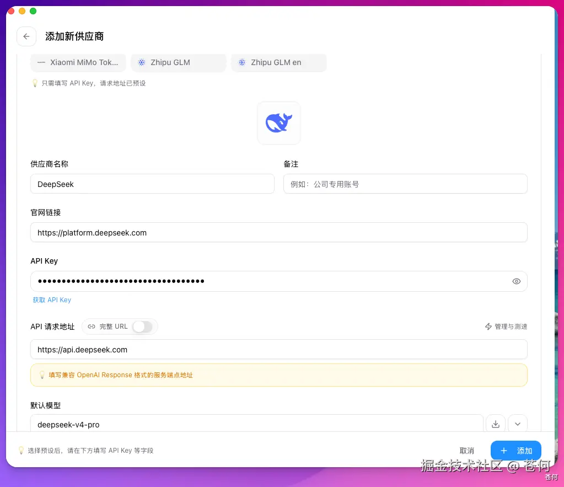The width and height of the screenshot is (564, 487).
Task: Click the yellow OpenAI Response format hint
Action: [279, 375]
